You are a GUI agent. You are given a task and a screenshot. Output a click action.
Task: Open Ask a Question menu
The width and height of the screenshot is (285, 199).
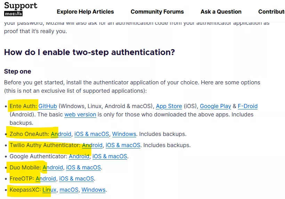pos(221,12)
